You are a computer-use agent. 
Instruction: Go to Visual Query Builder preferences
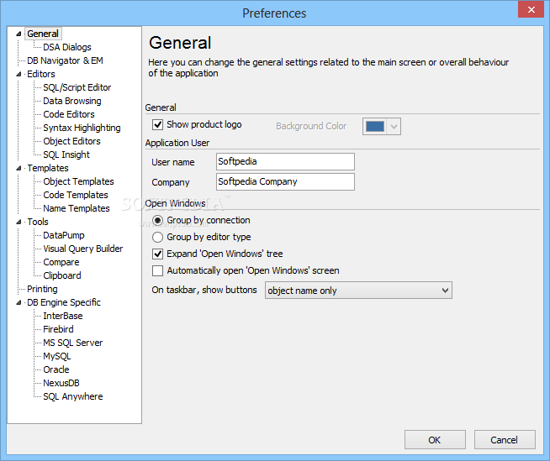point(82,249)
